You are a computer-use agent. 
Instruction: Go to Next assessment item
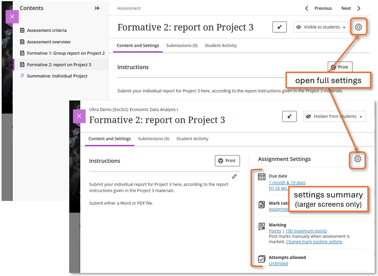[351, 8]
